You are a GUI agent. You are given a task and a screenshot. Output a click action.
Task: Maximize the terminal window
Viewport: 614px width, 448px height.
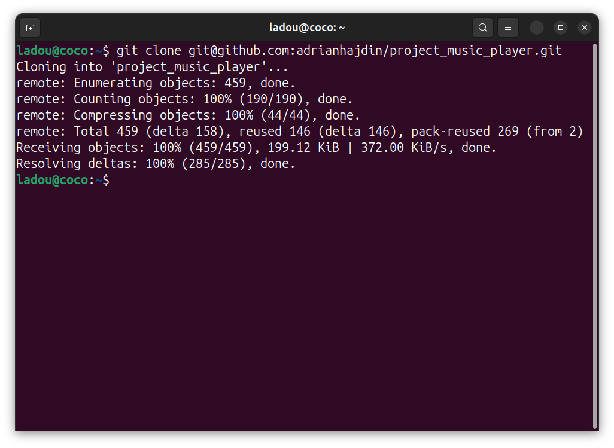[560, 28]
